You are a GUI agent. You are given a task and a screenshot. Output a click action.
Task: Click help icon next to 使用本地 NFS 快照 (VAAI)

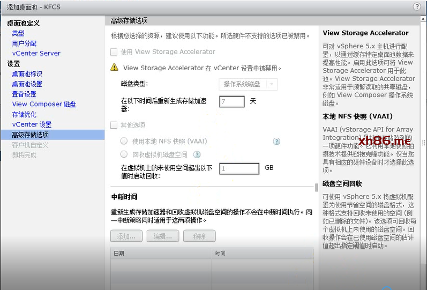pyautogui.click(x=276, y=142)
